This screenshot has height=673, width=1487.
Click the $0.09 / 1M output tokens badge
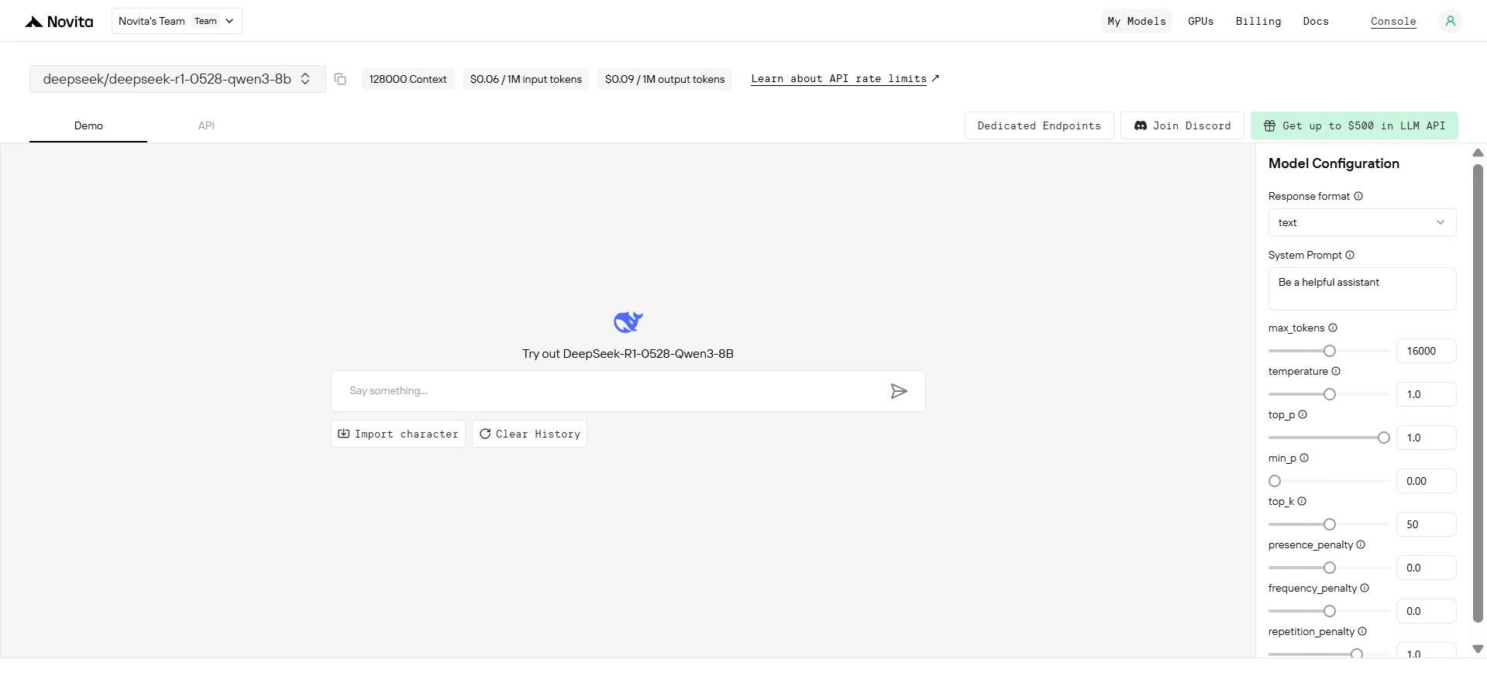pyautogui.click(x=665, y=79)
